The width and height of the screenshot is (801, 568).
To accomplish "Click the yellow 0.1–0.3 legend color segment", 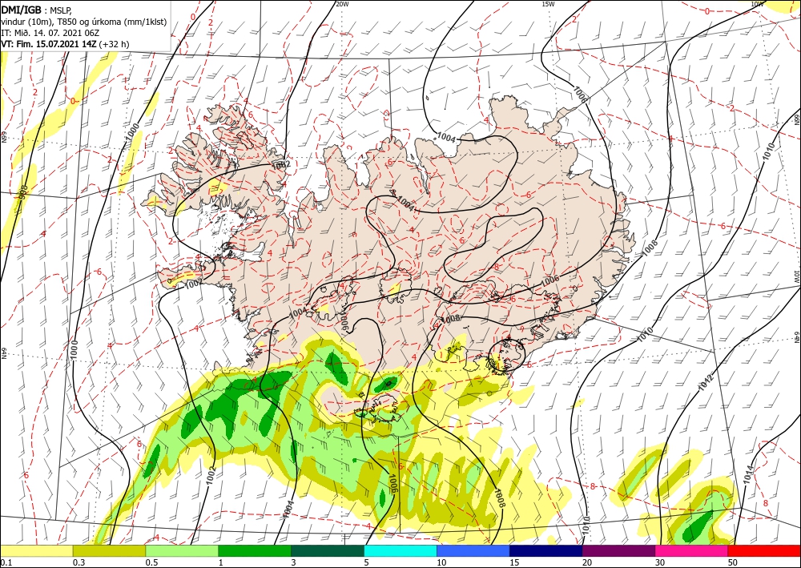I will click(36, 550).
